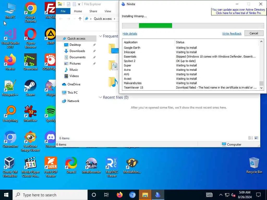This screenshot has height=200, width=267.
Task: Launch Google Chrome from the desktop
Action: 31,12
